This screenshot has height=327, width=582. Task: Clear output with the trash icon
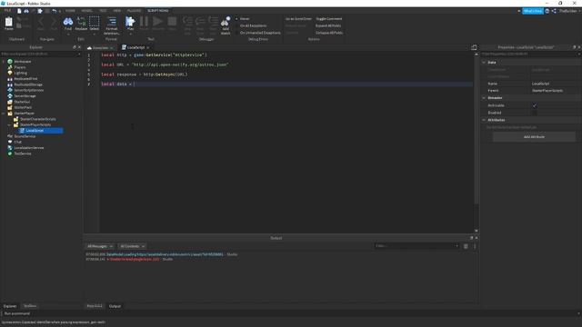coord(466,246)
